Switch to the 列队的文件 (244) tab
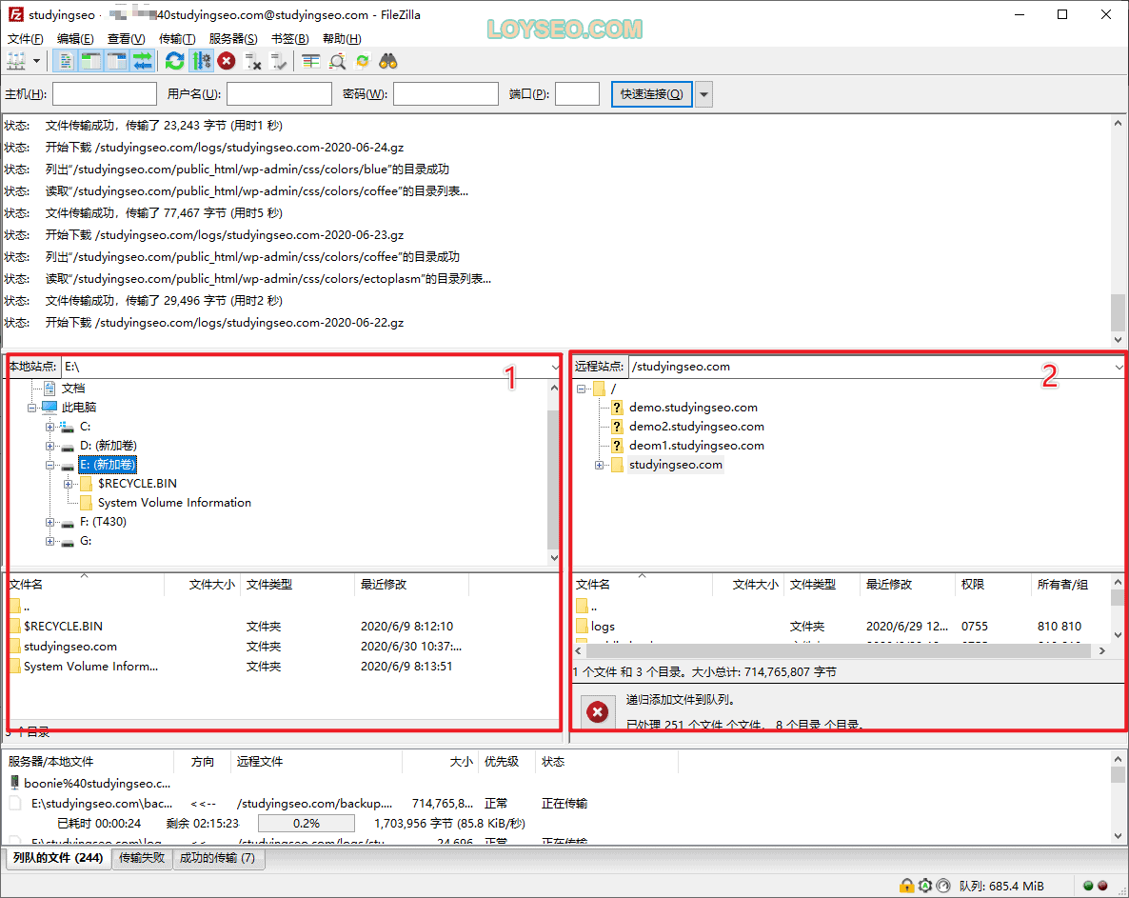1129x898 pixels. point(58,858)
